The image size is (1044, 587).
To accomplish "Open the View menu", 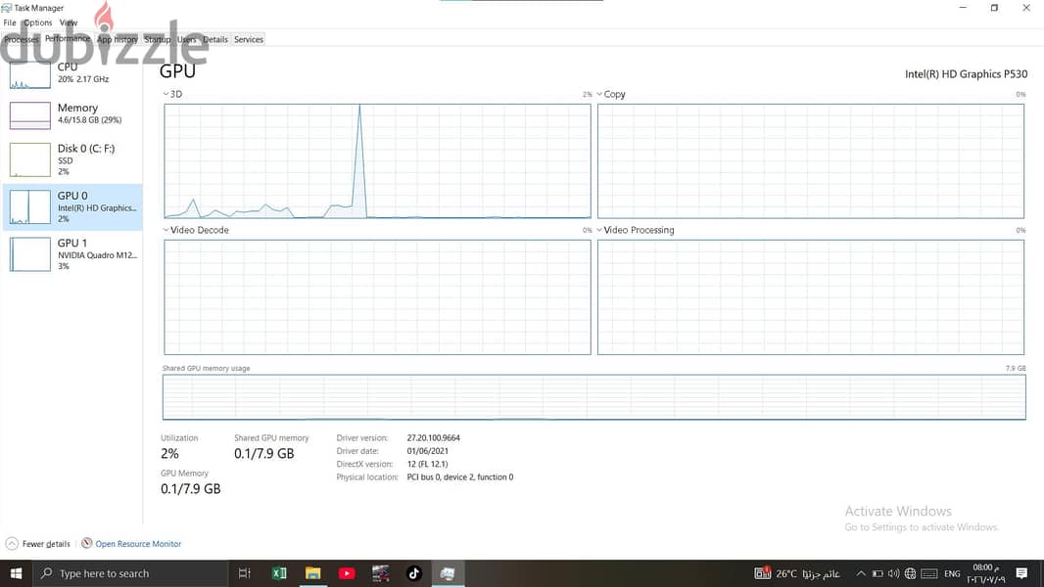I will tap(69, 23).
